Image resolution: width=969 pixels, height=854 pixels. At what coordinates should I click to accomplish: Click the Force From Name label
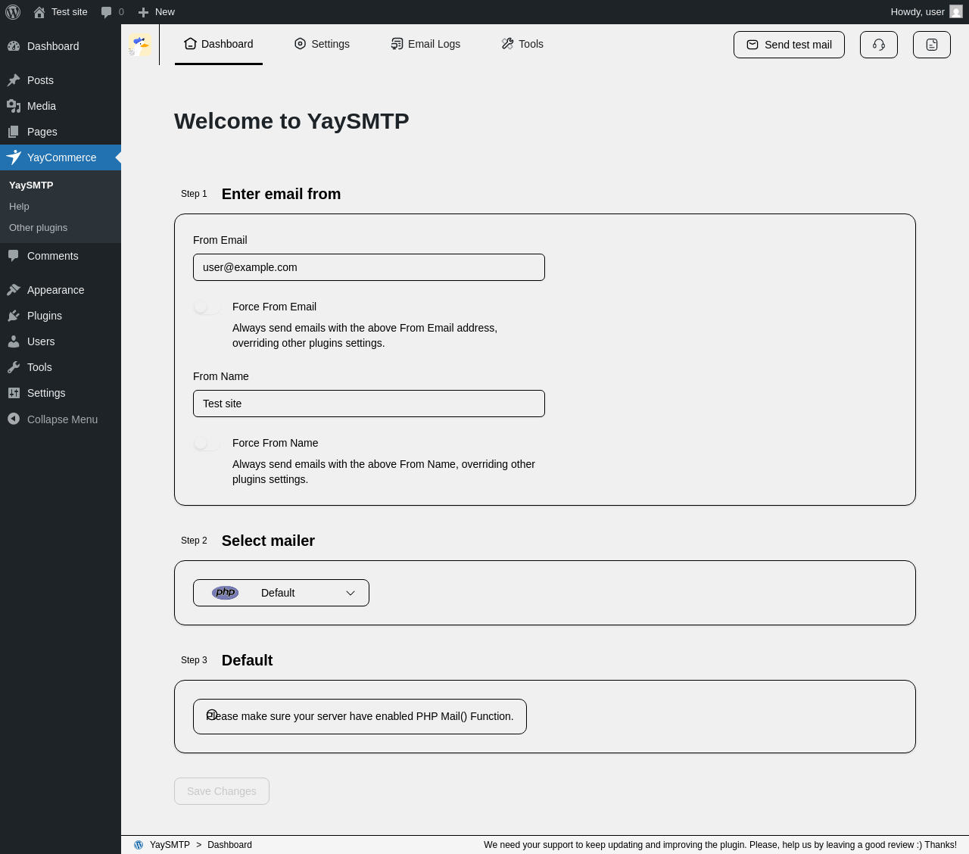pos(275,443)
